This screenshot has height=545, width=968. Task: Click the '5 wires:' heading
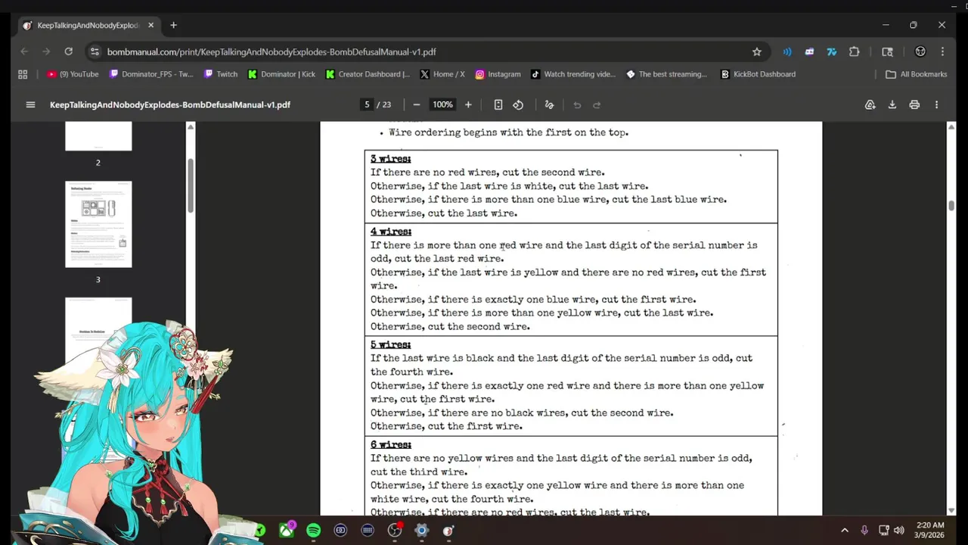tap(391, 344)
